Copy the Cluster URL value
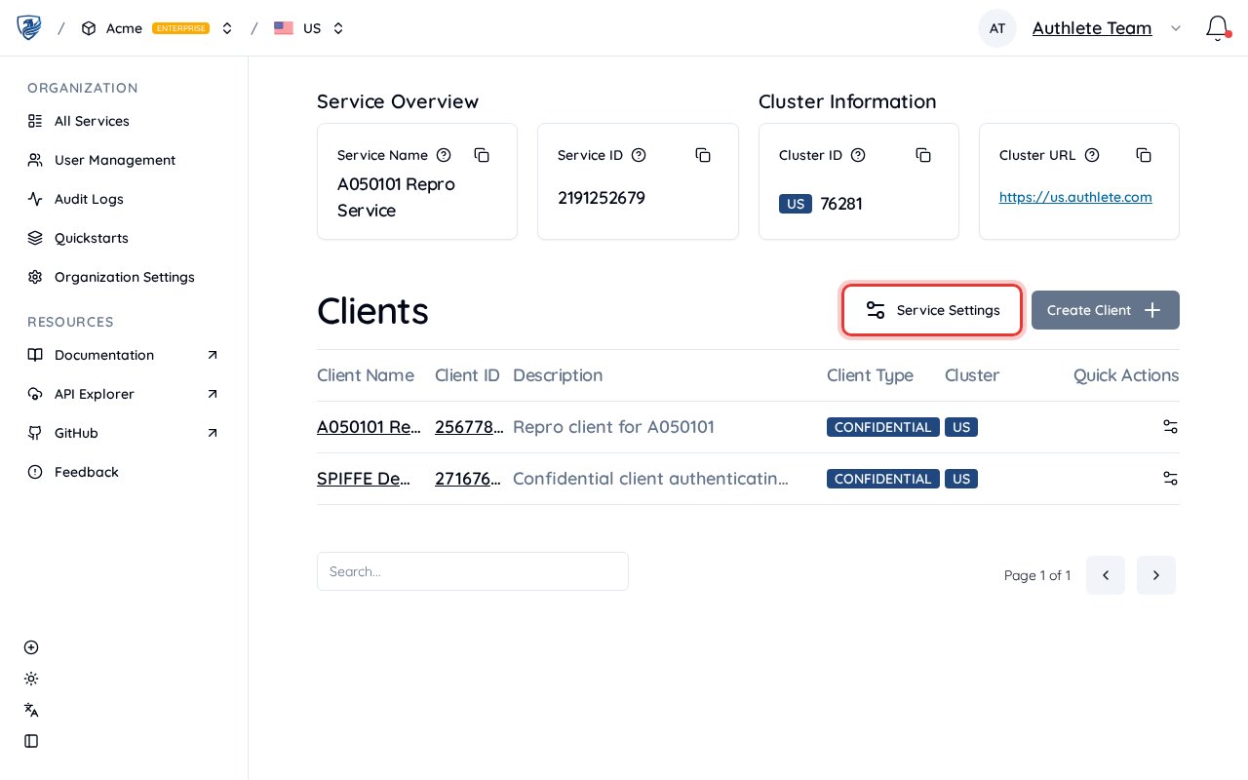The height and width of the screenshot is (780, 1248). pos(1144,155)
